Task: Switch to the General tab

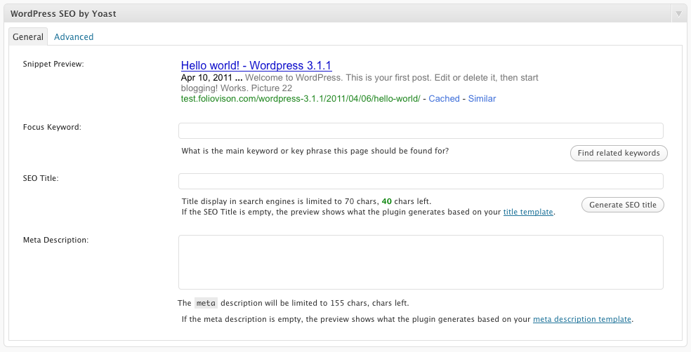Action: (28, 36)
